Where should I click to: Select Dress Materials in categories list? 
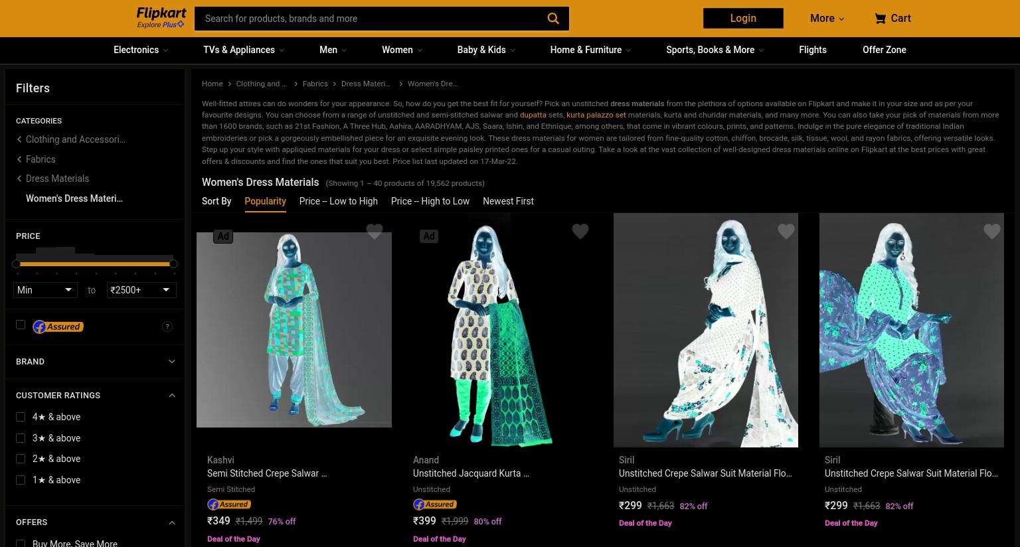(x=57, y=179)
